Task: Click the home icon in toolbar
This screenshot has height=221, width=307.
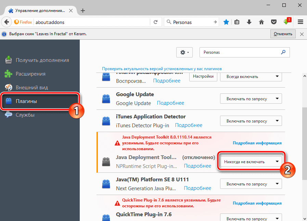Action: 261,22
